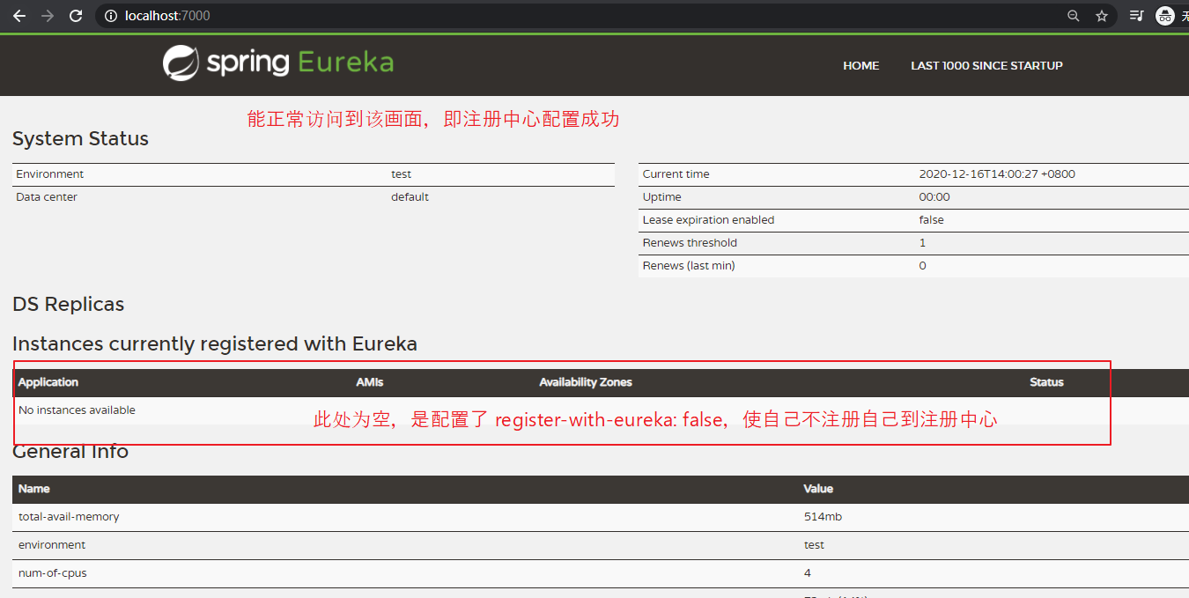1189x598 pixels.
Task: Click the incognito profile icon
Action: [1165, 16]
